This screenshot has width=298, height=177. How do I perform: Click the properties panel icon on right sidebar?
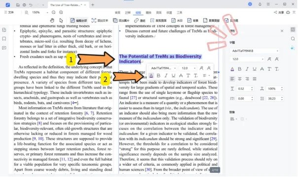(293, 29)
